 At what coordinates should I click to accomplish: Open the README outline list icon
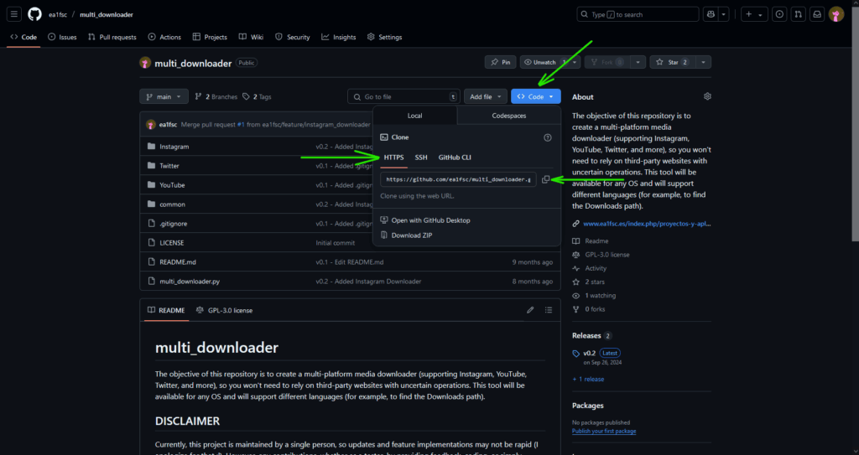pyautogui.click(x=549, y=310)
